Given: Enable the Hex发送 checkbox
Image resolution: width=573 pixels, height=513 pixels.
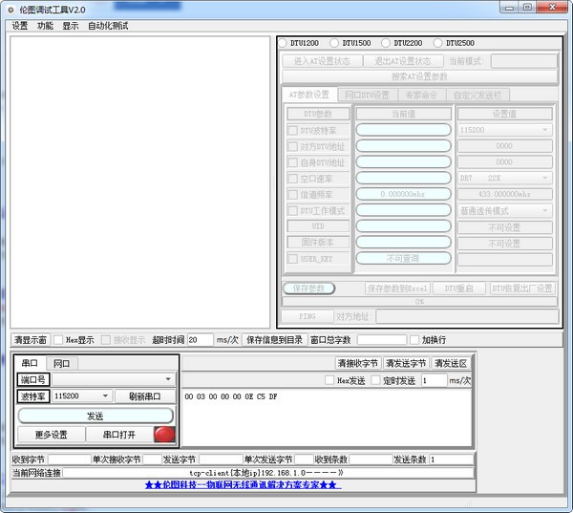Looking at the screenshot, I should [x=329, y=380].
